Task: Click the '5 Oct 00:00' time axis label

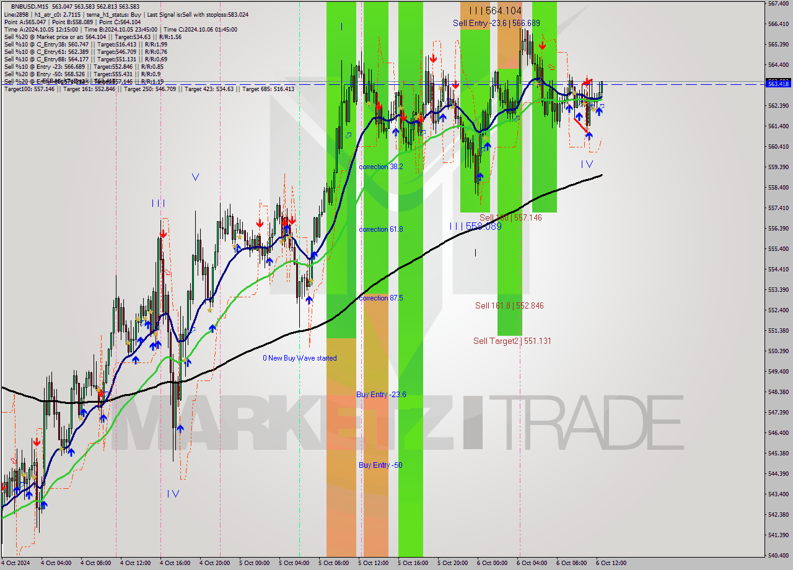Action: pos(255,563)
